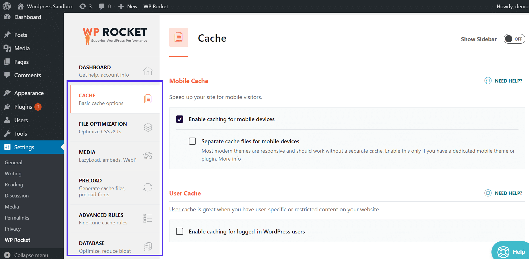Click the WordPress logo in the admin bar
The height and width of the screenshot is (259, 529).
tap(6, 6)
